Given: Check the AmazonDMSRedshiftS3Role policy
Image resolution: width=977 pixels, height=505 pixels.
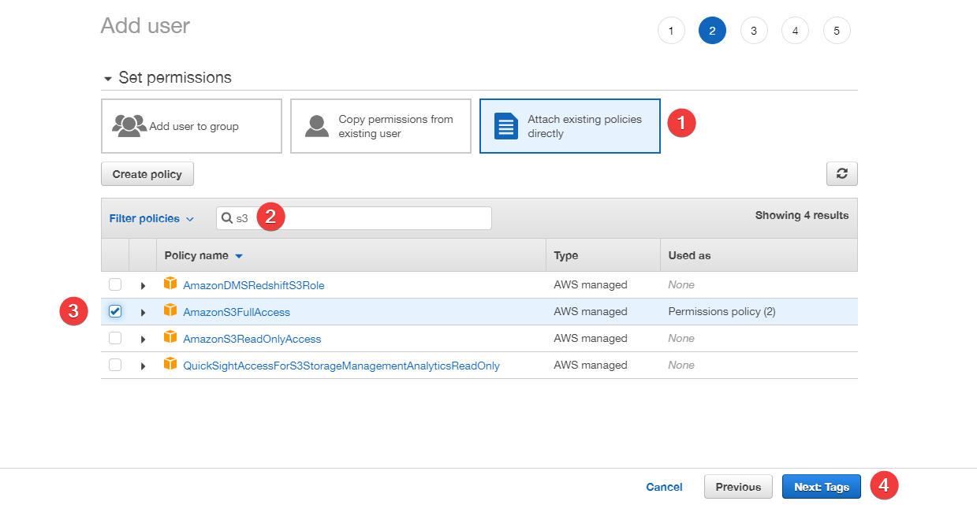Looking at the screenshot, I should pos(115,284).
